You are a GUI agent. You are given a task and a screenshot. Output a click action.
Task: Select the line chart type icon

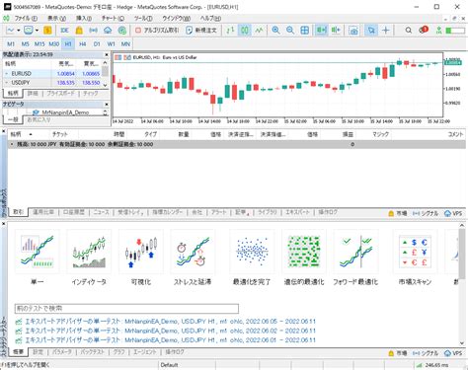pos(259,31)
